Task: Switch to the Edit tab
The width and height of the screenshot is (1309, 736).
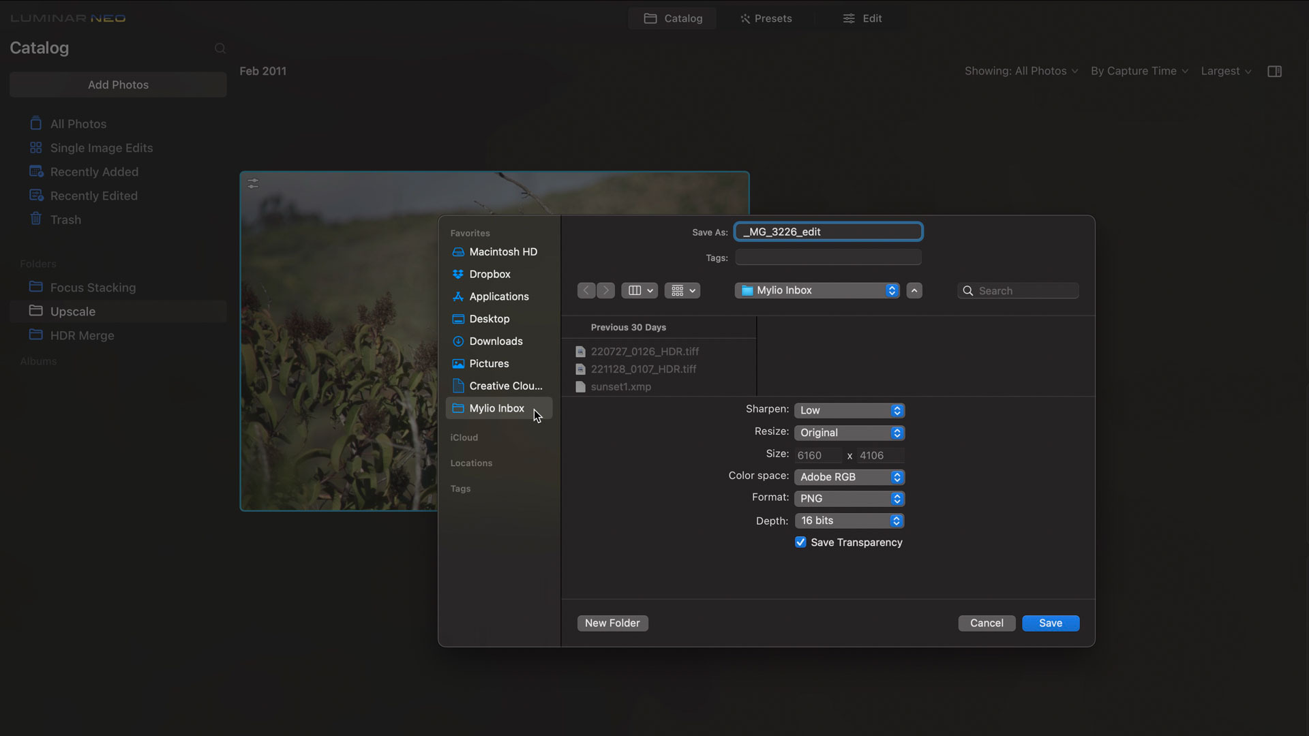Action: pos(862,18)
